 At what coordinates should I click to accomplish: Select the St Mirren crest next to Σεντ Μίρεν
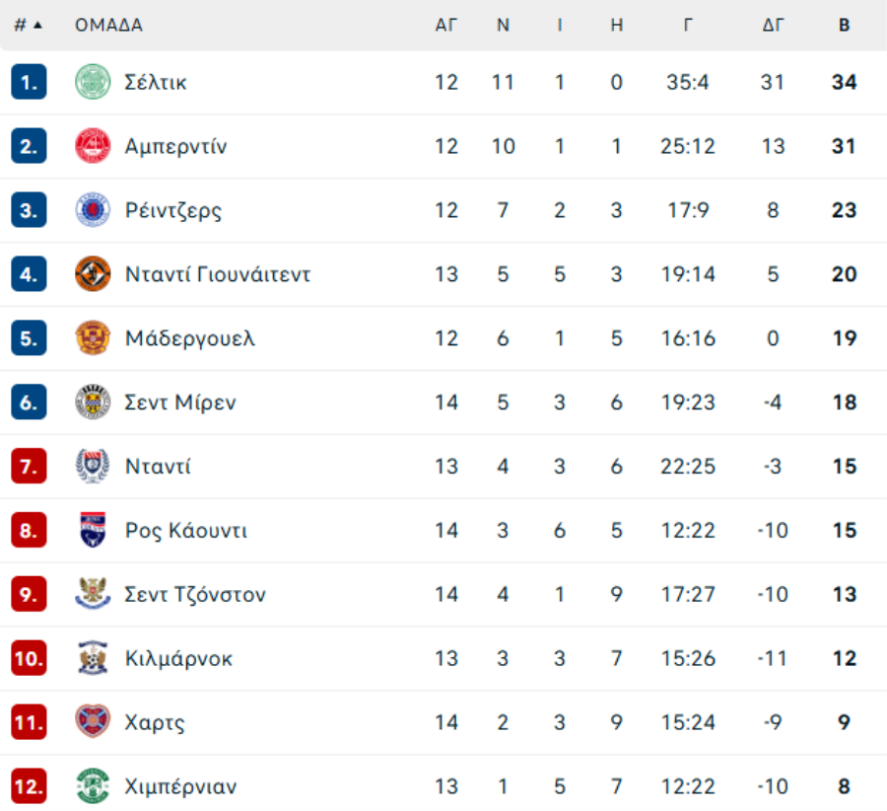point(93,402)
